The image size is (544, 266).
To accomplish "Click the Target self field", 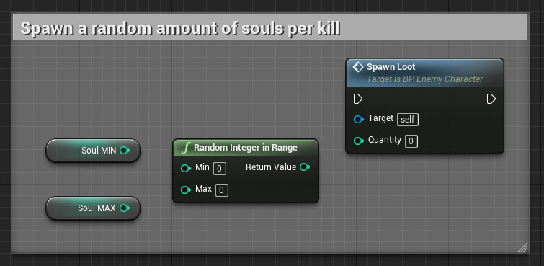I will click(x=408, y=120).
